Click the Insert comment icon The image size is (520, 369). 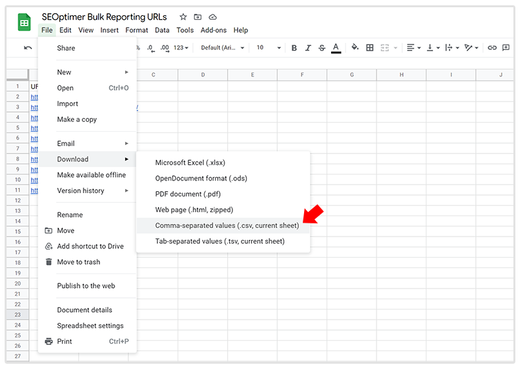[506, 48]
